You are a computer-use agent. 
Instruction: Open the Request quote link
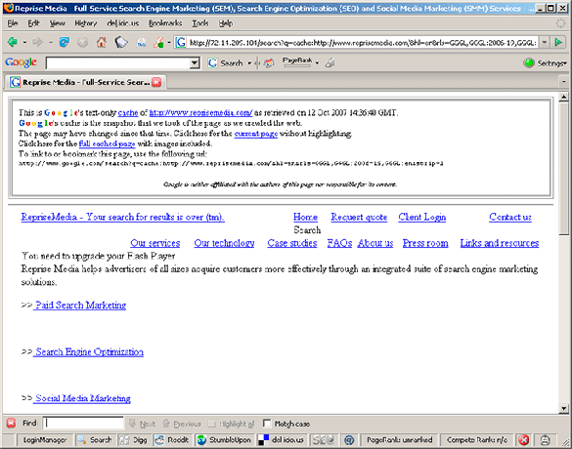[x=359, y=217]
